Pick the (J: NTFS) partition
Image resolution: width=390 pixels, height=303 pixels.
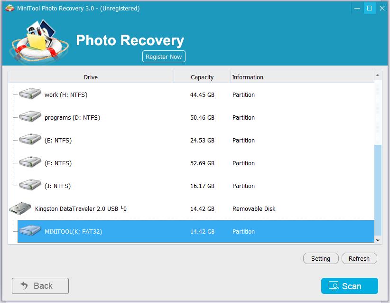[191, 186]
